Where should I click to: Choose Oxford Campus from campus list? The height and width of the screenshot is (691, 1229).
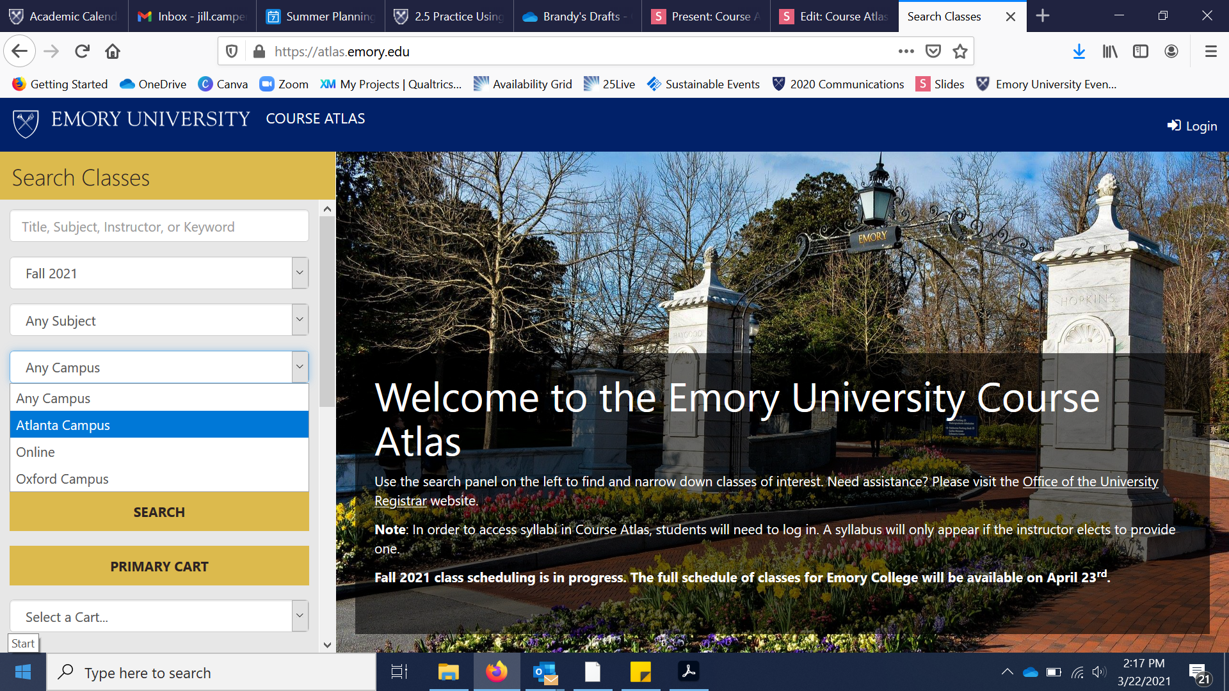pyautogui.click(x=62, y=479)
